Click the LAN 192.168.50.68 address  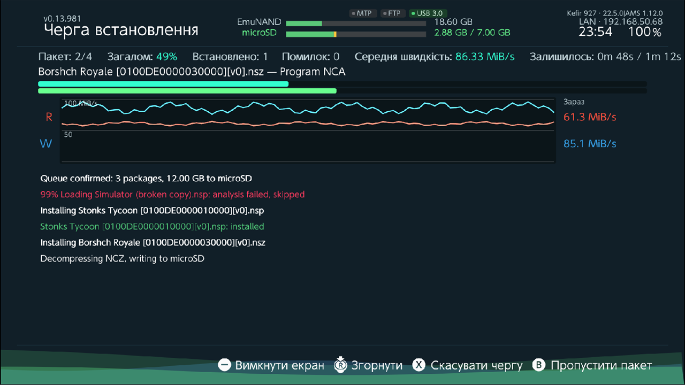click(x=621, y=22)
